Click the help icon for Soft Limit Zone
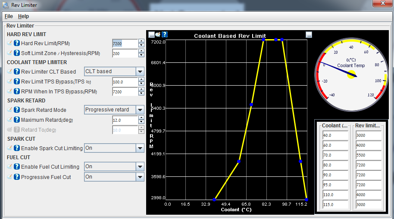 [16, 53]
